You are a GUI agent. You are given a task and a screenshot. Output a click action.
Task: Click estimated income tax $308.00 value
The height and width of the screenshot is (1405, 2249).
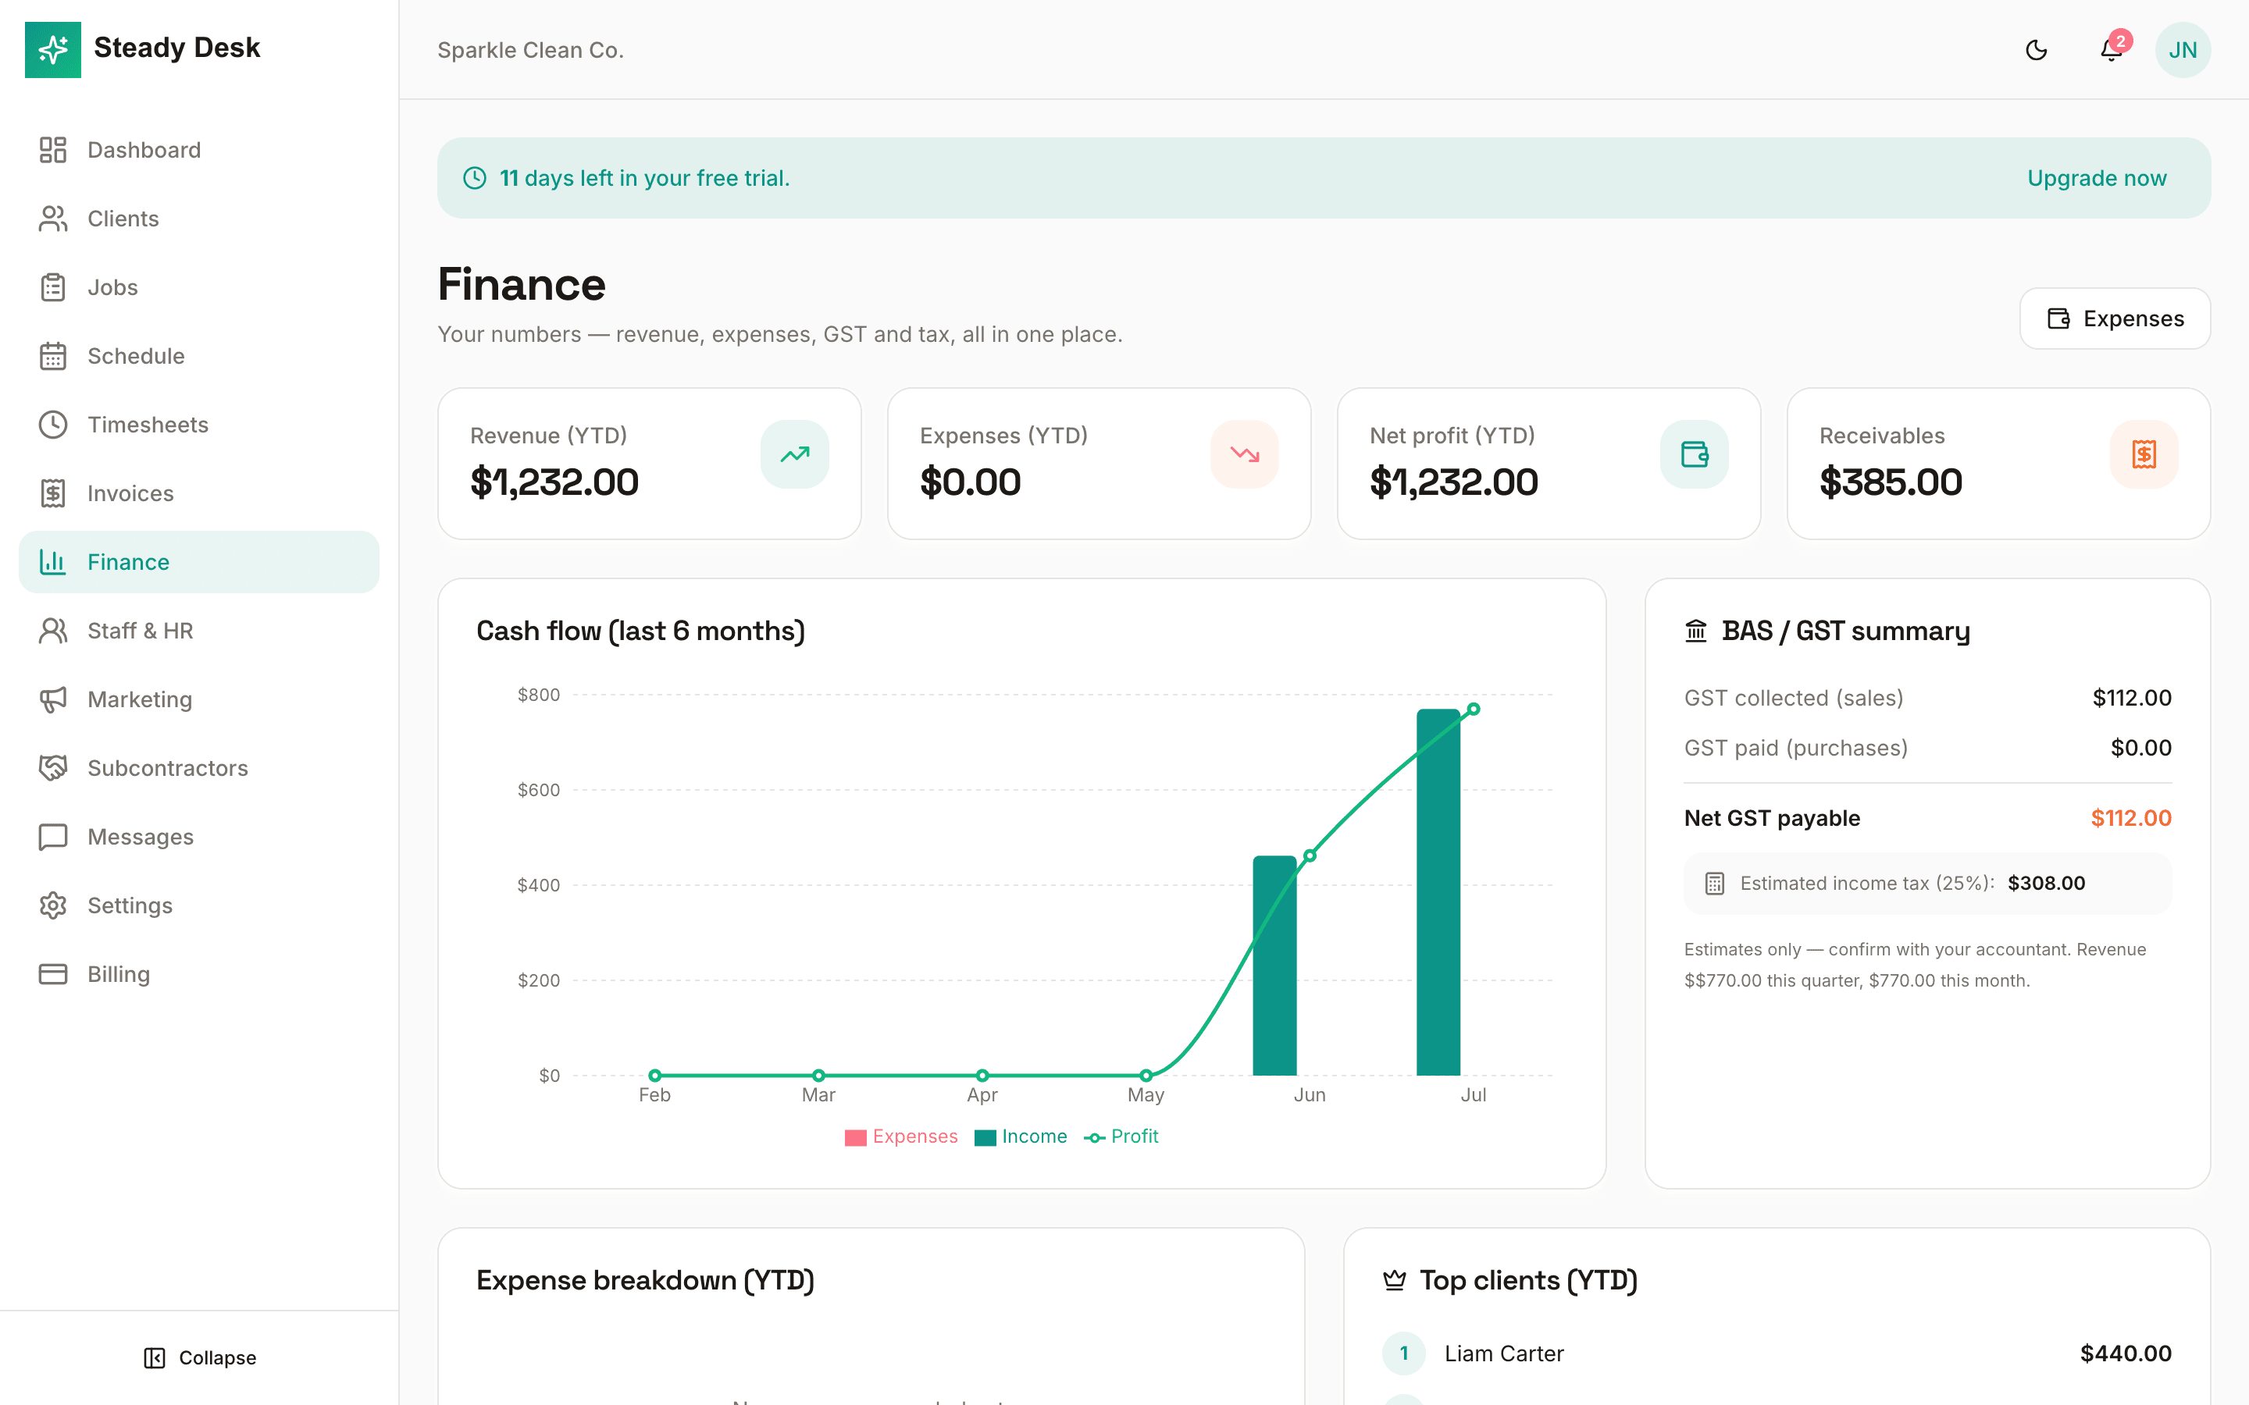(2045, 883)
